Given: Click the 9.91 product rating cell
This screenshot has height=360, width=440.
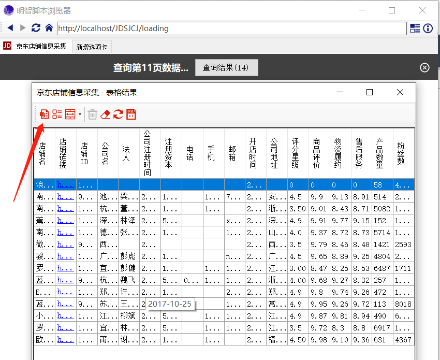Looking at the screenshot, I should pos(319,221).
